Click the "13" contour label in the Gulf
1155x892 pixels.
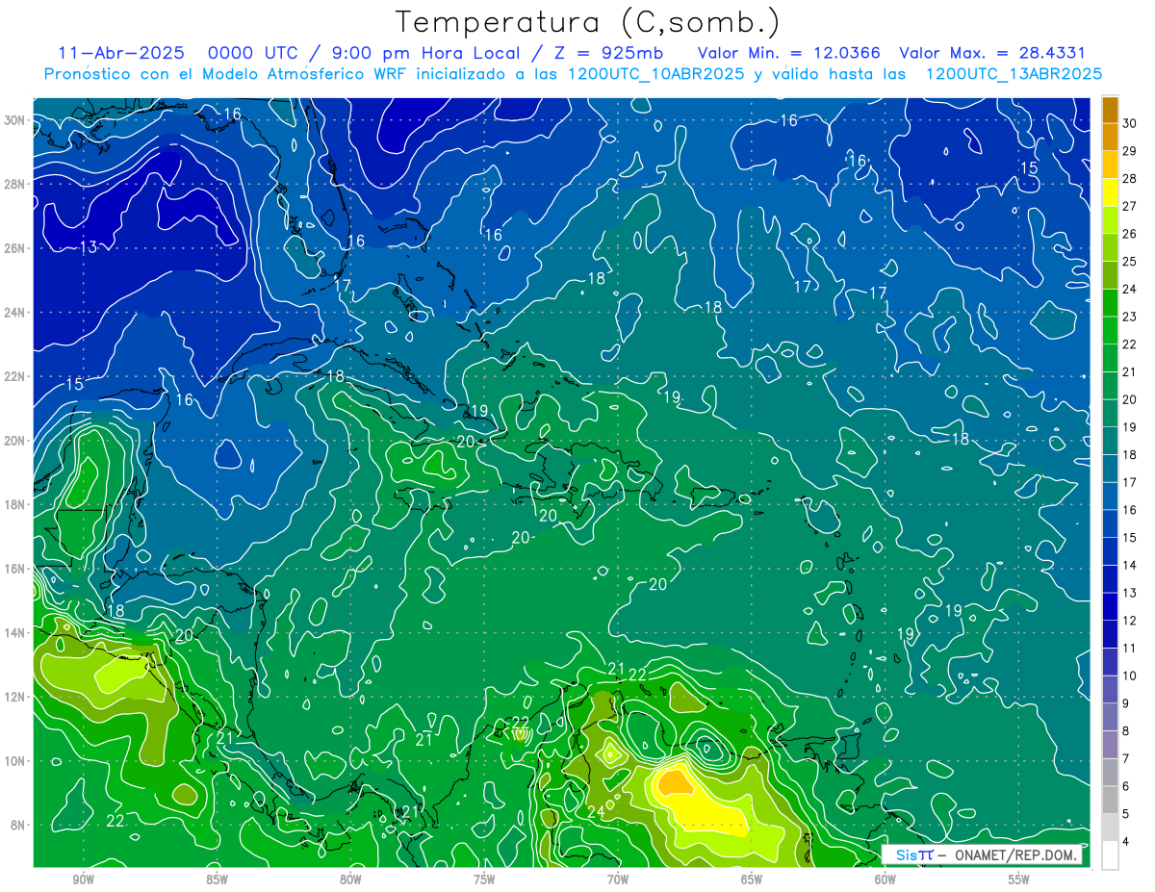point(89,247)
